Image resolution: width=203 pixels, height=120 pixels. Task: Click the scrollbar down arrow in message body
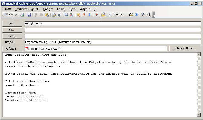coord(198,115)
